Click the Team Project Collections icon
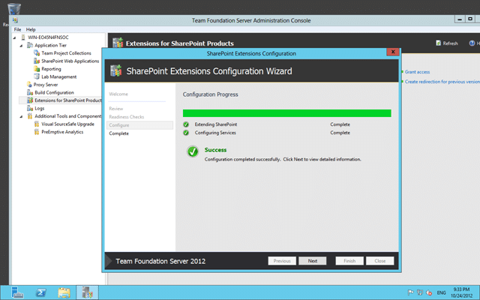 click(37, 53)
